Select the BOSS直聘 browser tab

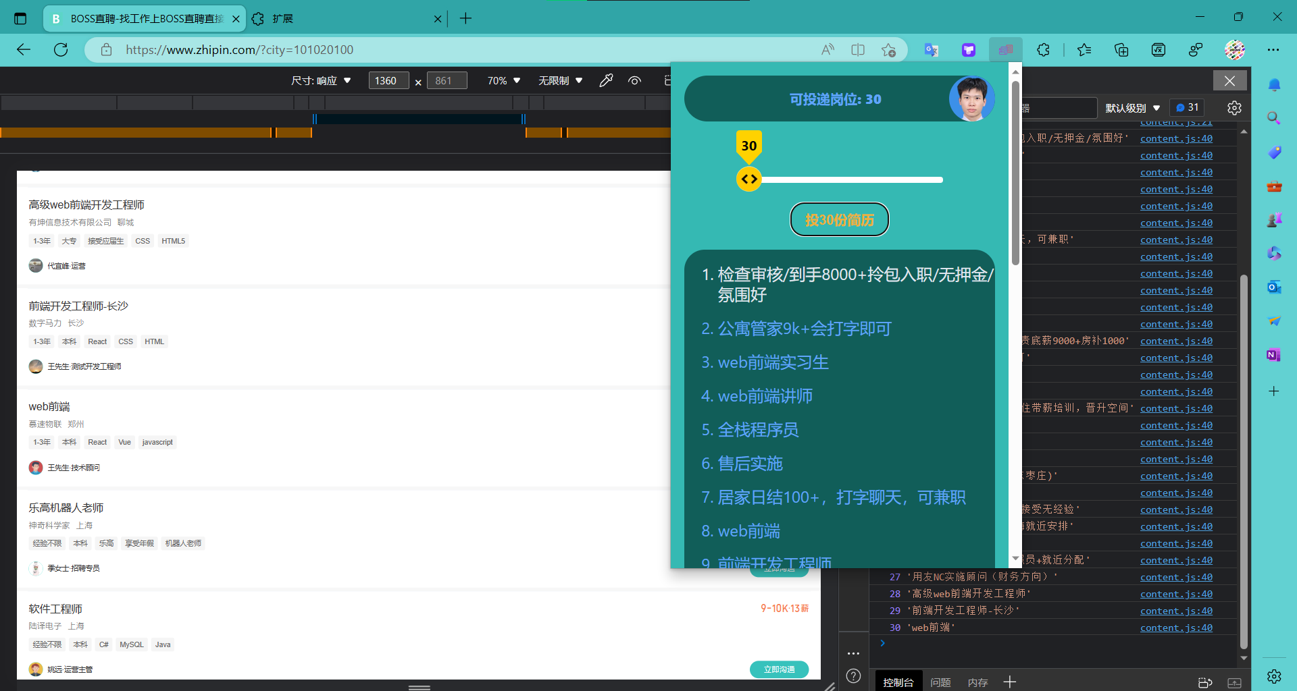(145, 18)
